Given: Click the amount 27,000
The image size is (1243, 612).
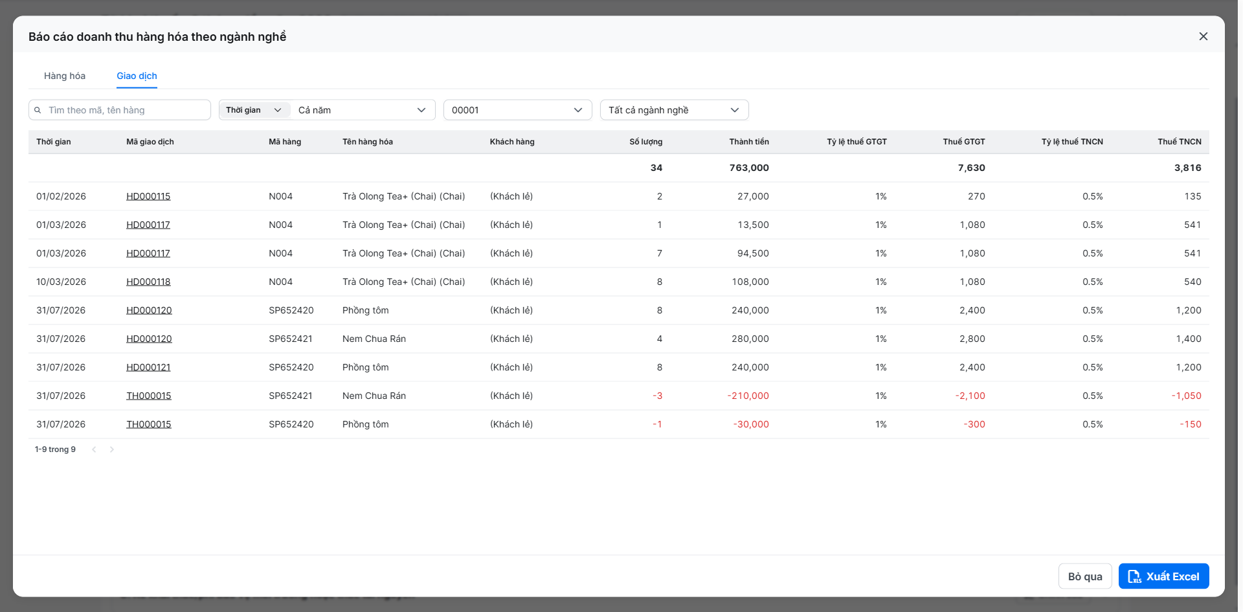Looking at the screenshot, I should click(753, 196).
